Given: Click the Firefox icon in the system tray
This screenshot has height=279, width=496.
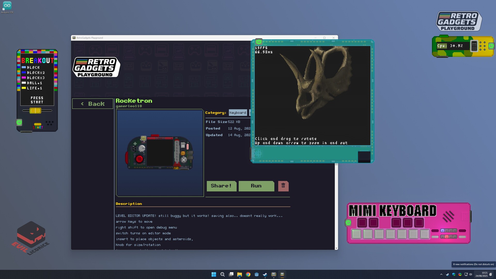Looking at the screenshot, I should [x=460, y=274].
